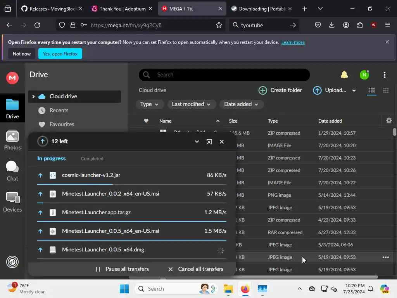Click the favourite heart column header
397x298 pixels.
click(146, 121)
